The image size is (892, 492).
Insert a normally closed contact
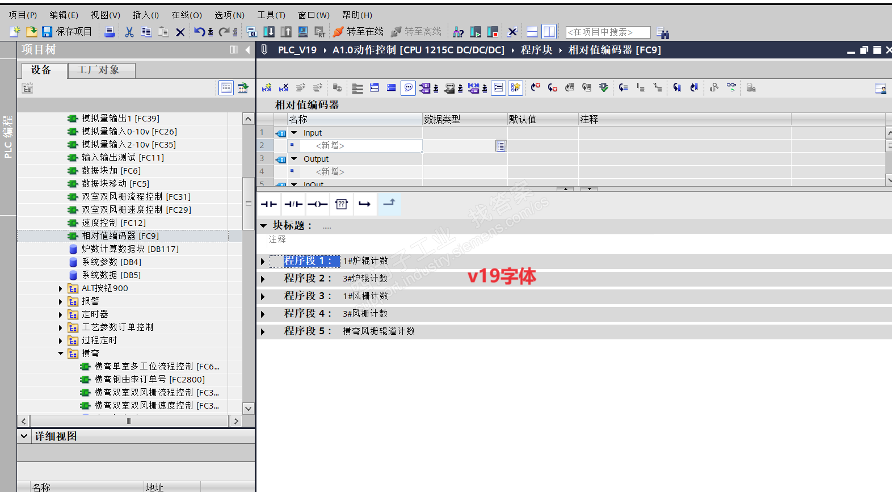point(293,204)
